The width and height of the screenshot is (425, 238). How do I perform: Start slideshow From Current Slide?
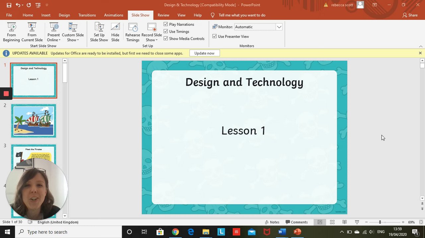point(32,32)
